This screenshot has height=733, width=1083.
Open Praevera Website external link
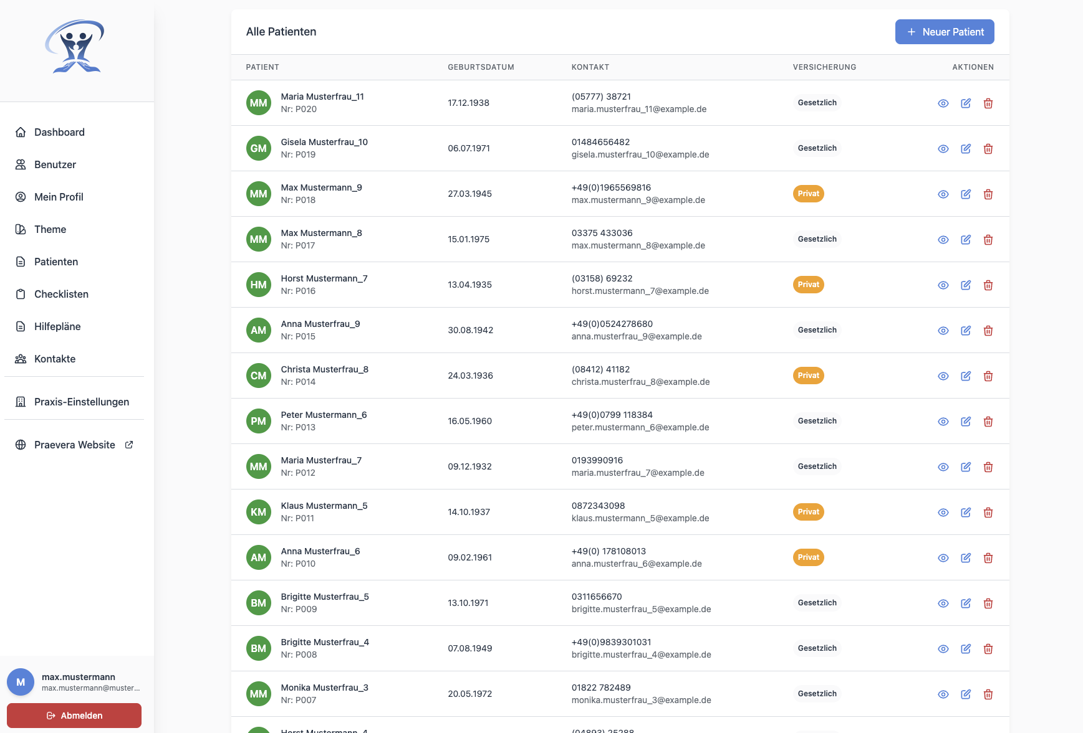pos(75,445)
